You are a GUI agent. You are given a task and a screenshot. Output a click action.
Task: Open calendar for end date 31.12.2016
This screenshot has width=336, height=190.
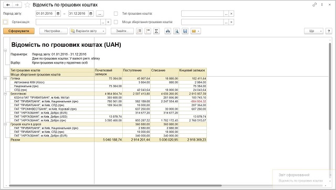[x=91, y=14]
